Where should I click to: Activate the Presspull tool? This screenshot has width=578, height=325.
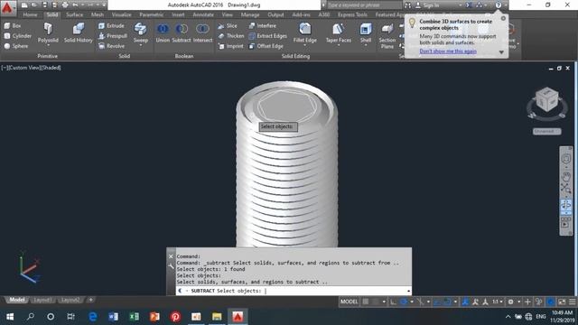[113, 36]
